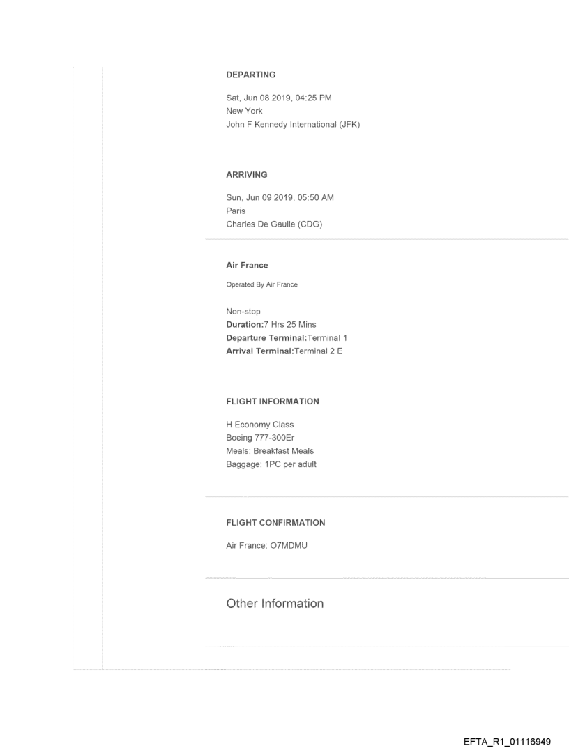Select John F Kennedy International (JFK) text
The image size is (569, 748).
pyautogui.click(x=293, y=125)
